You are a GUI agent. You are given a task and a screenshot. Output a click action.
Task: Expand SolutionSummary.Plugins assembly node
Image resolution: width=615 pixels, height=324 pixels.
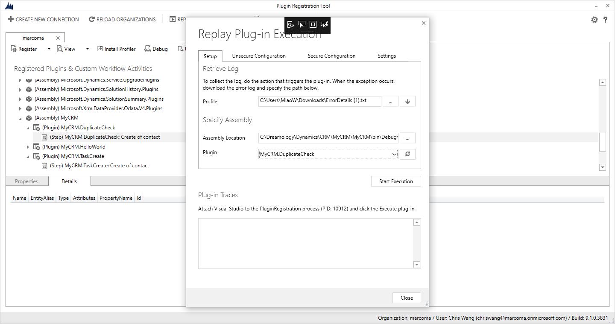(20, 99)
